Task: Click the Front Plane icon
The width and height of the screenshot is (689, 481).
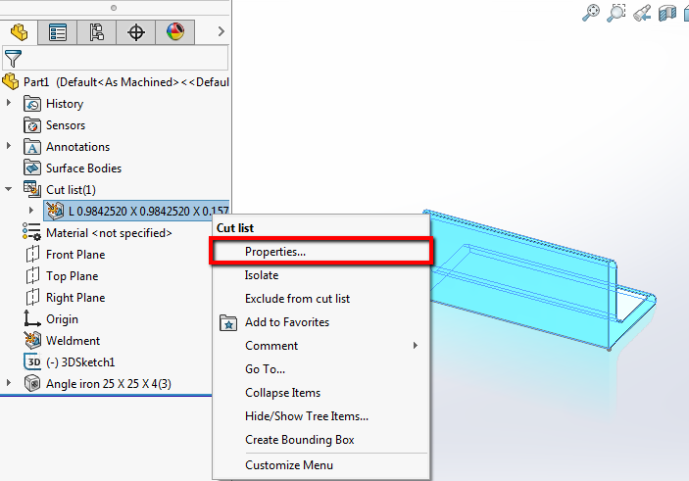Action: click(x=32, y=255)
